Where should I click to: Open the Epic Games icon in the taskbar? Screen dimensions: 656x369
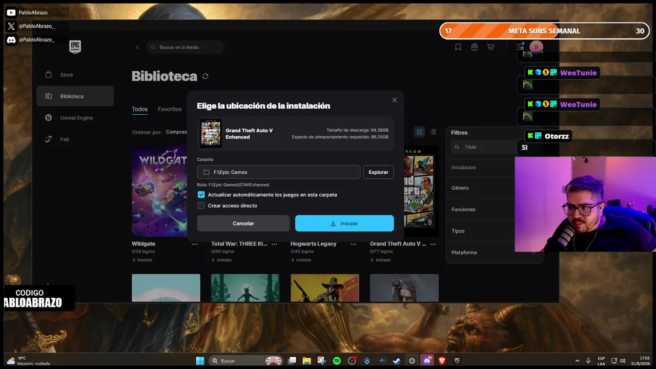click(x=457, y=361)
